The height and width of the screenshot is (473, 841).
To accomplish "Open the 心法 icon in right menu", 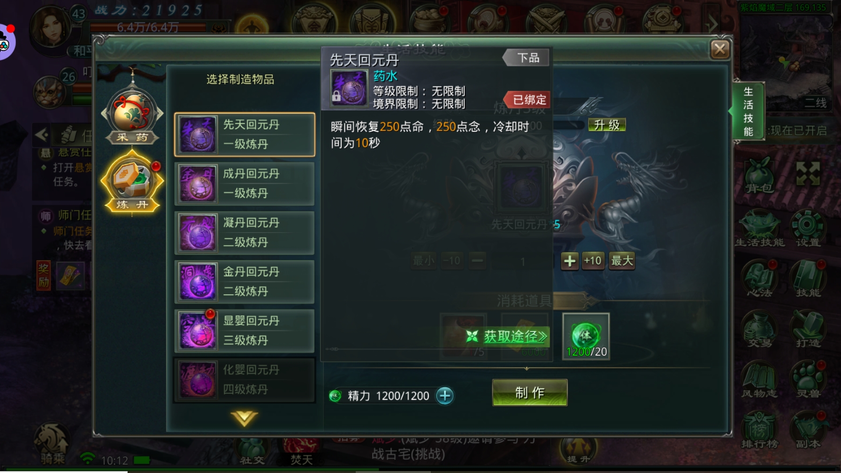I will pos(759,279).
